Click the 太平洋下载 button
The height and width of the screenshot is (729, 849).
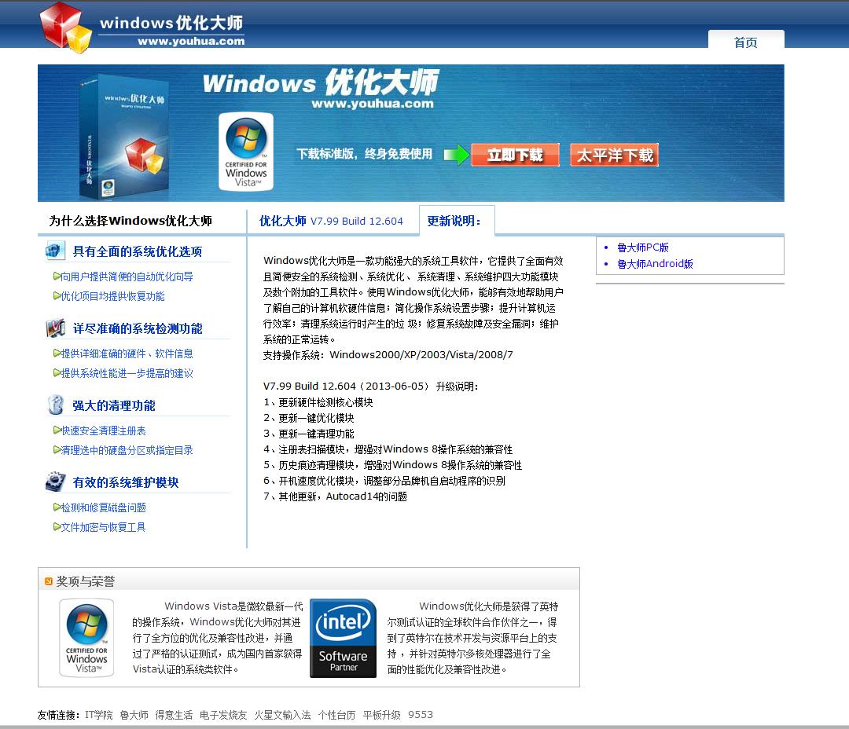coord(614,155)
